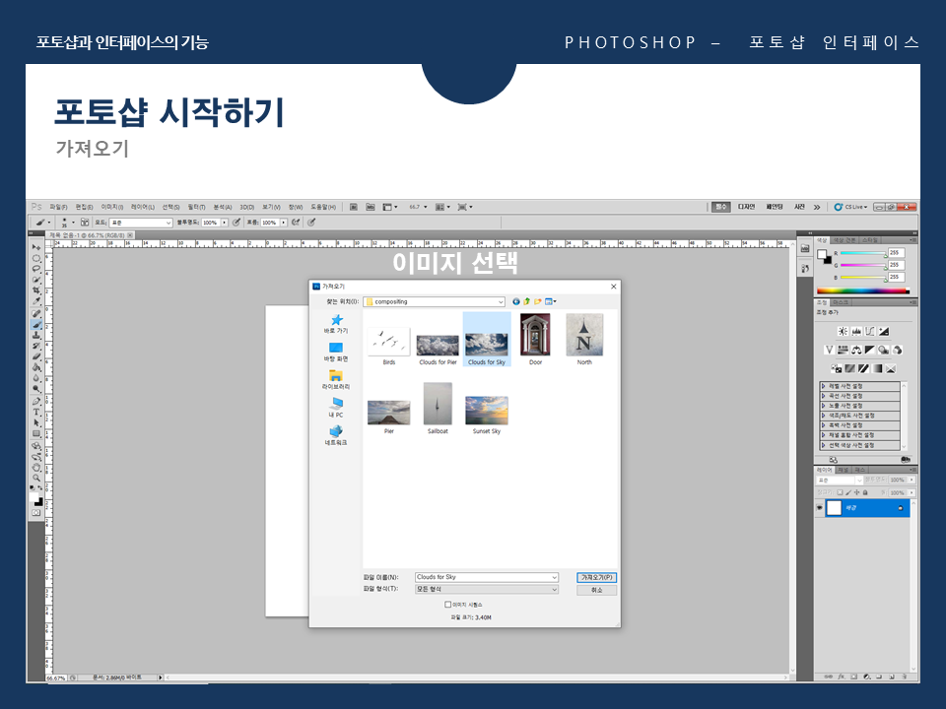Select the Lasso tool
Screen dimensions: 946x709
pos(36,268)
